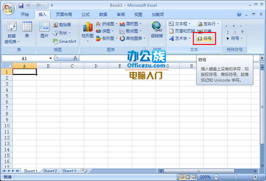Insert a Text Box (文本框)
This screenshot has height=181, width=266.
[x=180, y=24]
